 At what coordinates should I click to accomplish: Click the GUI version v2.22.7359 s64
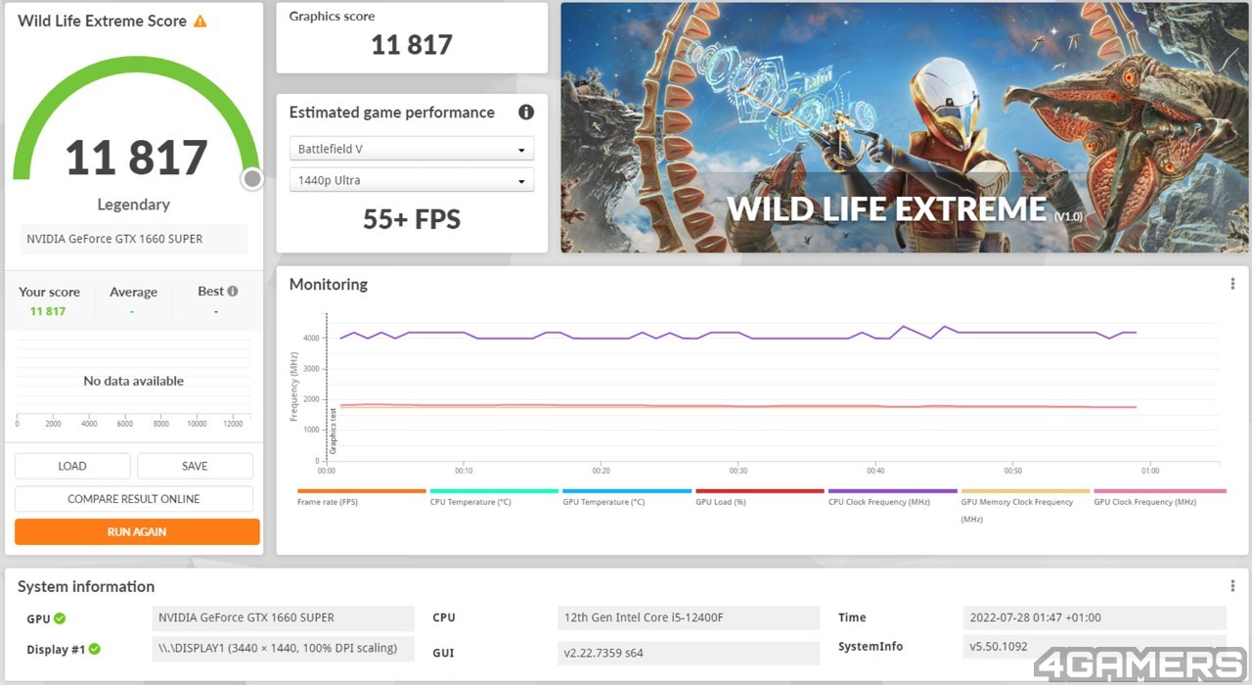tap(689, 653)
